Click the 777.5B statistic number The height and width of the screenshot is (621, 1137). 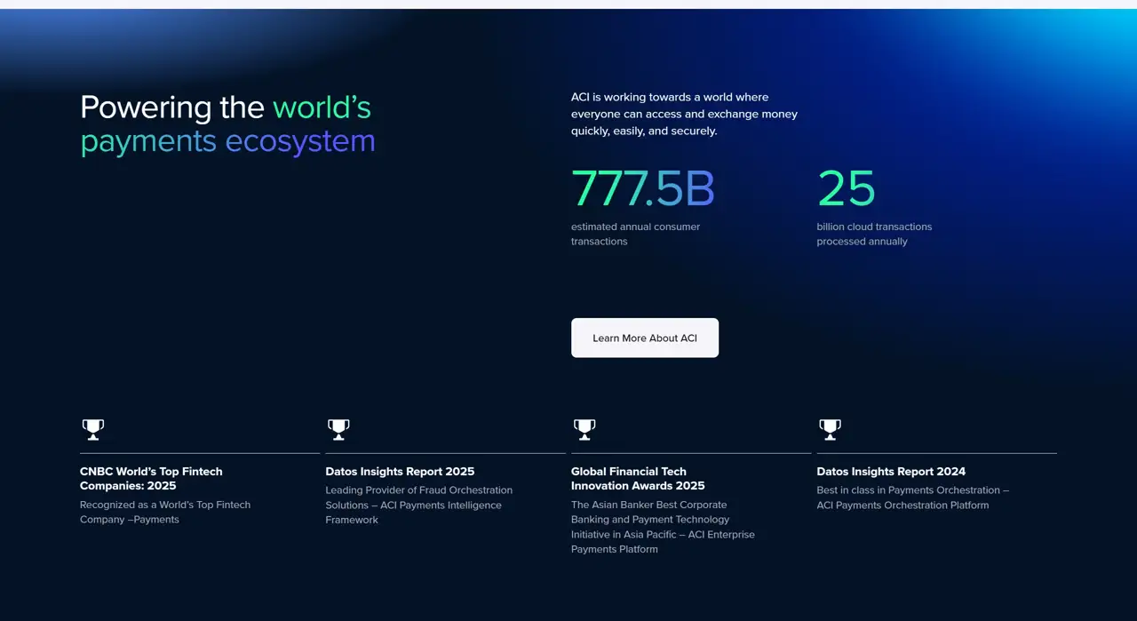(x=642, y=188)
